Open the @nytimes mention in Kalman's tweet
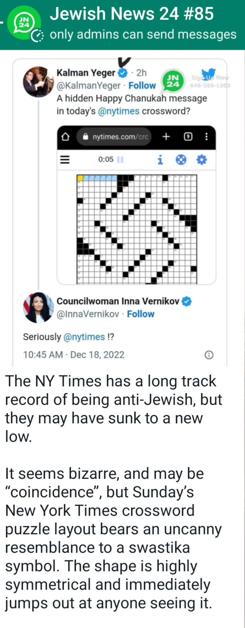 point(118,111)
